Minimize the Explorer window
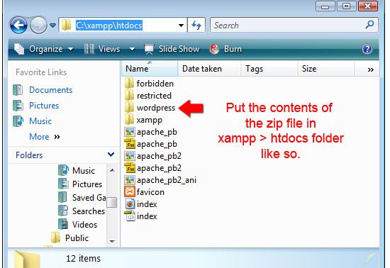The height and width of the screenshot is (268, 390). click(x=325, y=6)
